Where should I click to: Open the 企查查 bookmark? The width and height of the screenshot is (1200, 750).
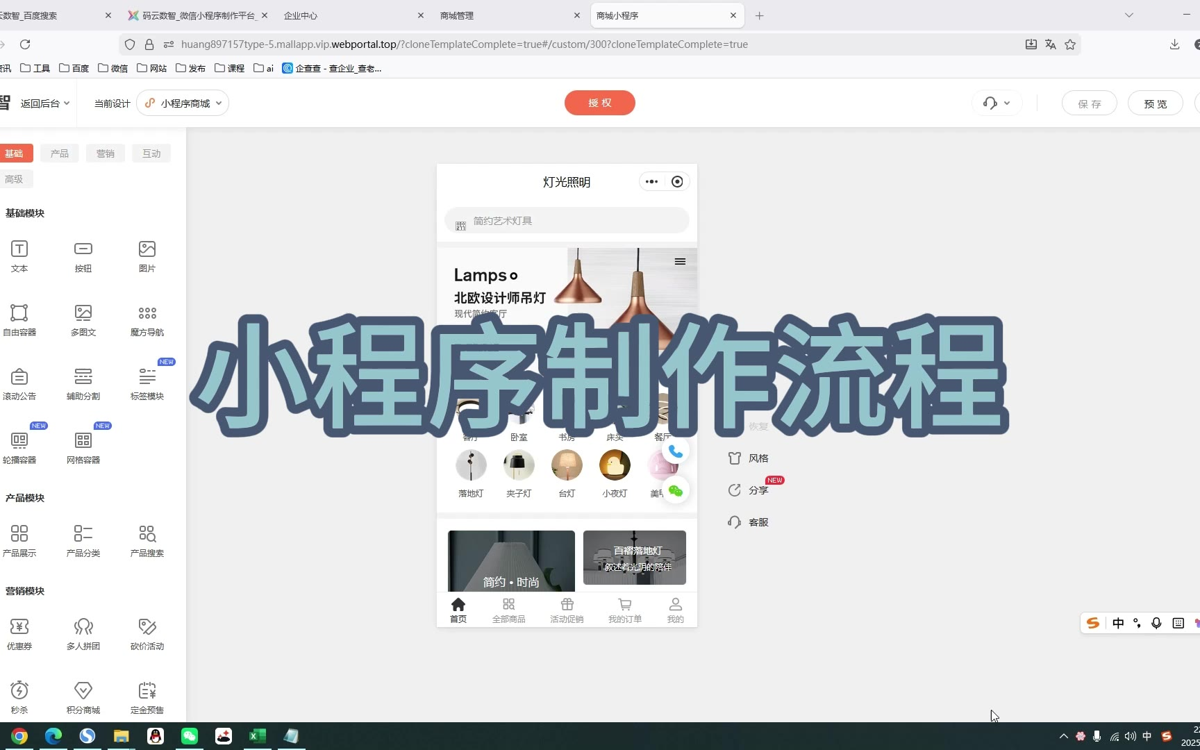(332, 68)
